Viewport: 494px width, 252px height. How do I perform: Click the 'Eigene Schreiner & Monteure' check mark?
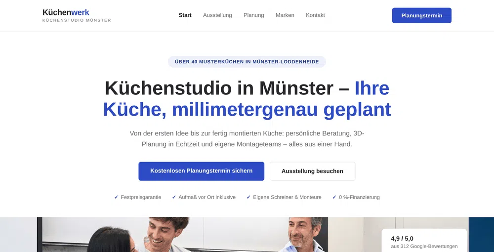point(248,197)
